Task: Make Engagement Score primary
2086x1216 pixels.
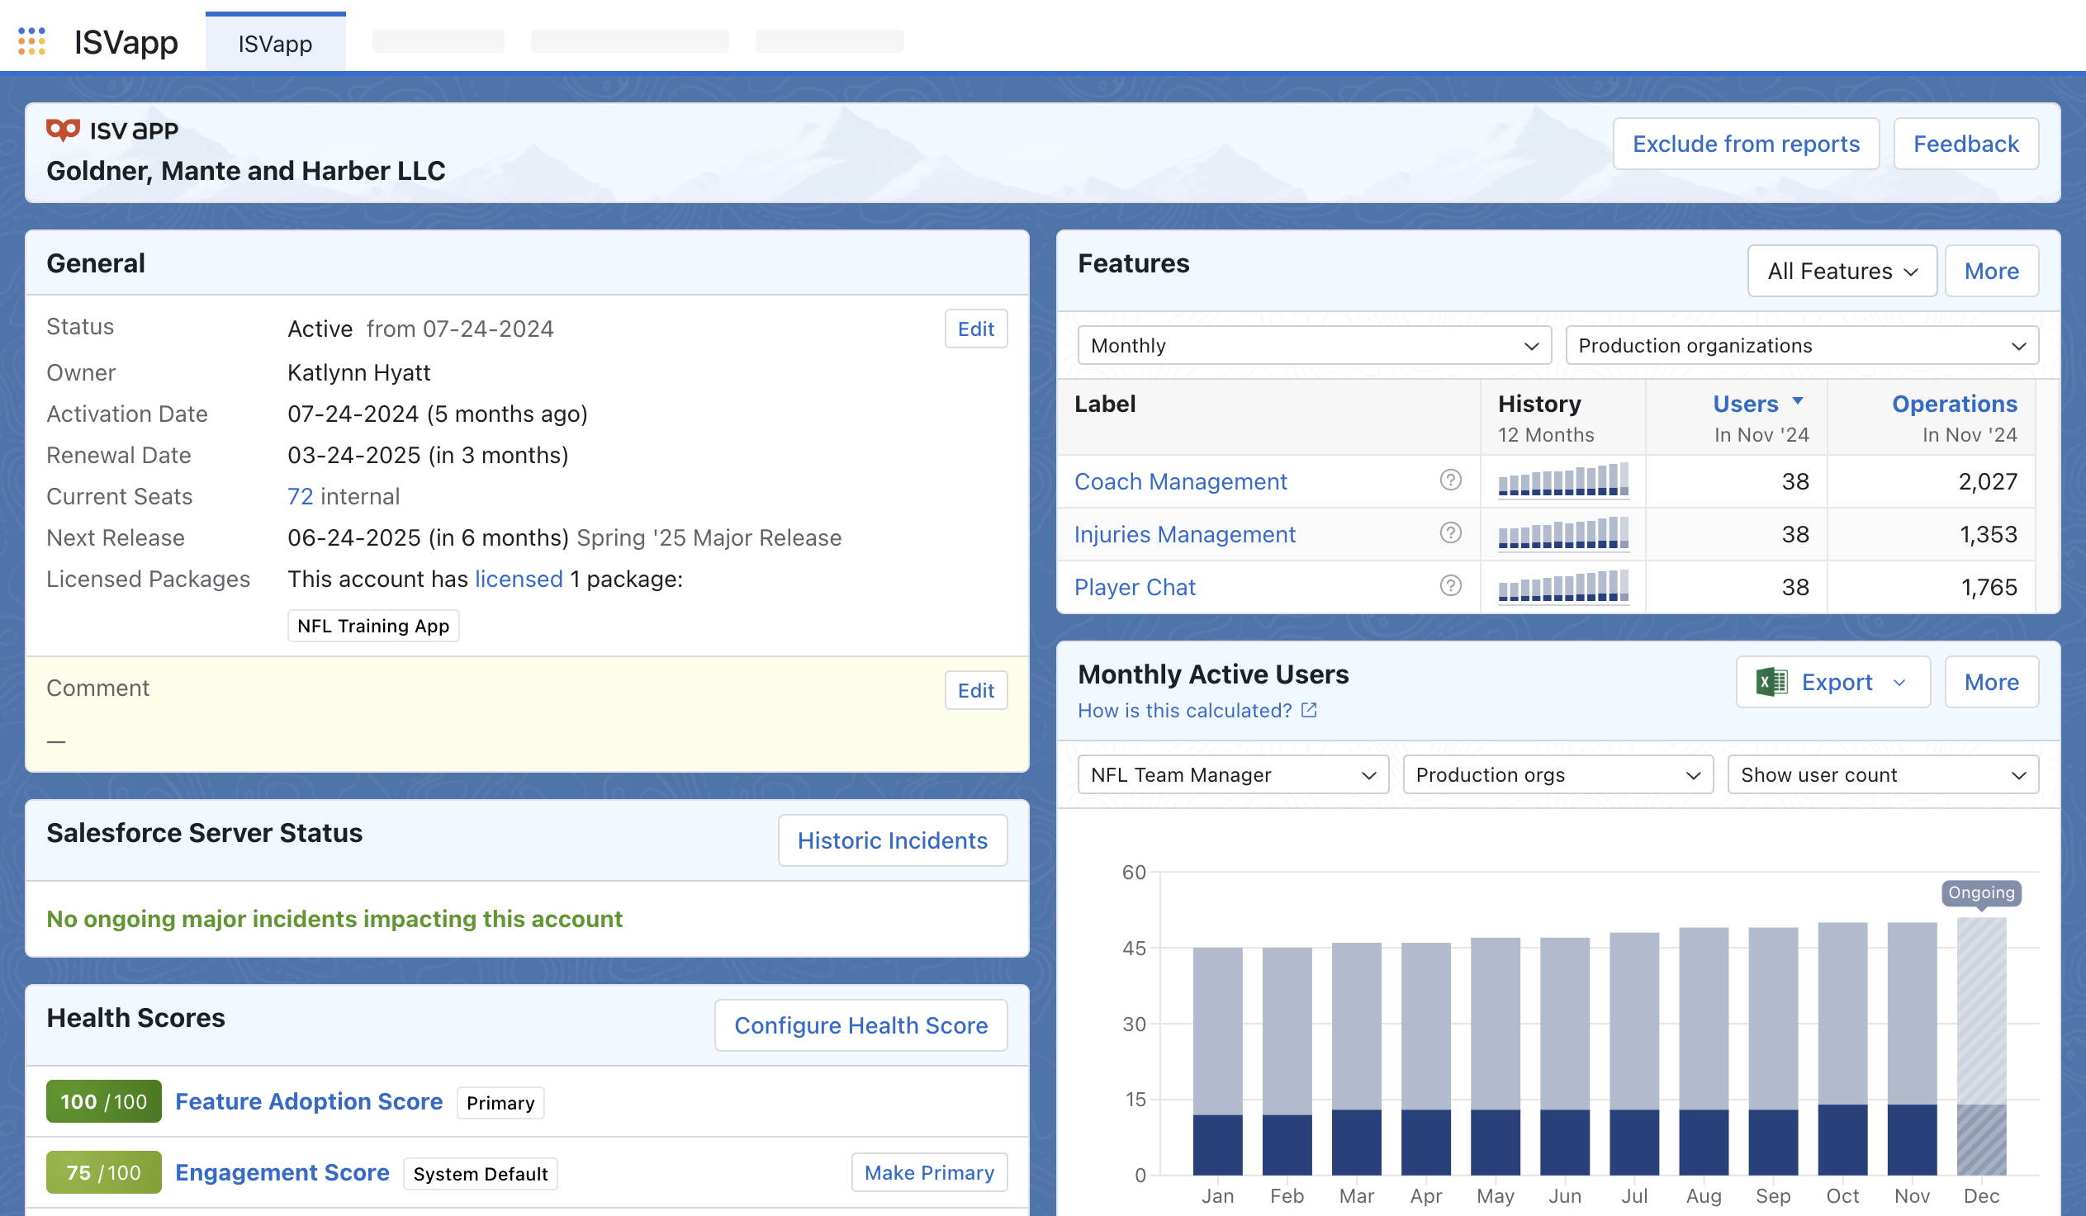Action: [x=929, y=1173]
